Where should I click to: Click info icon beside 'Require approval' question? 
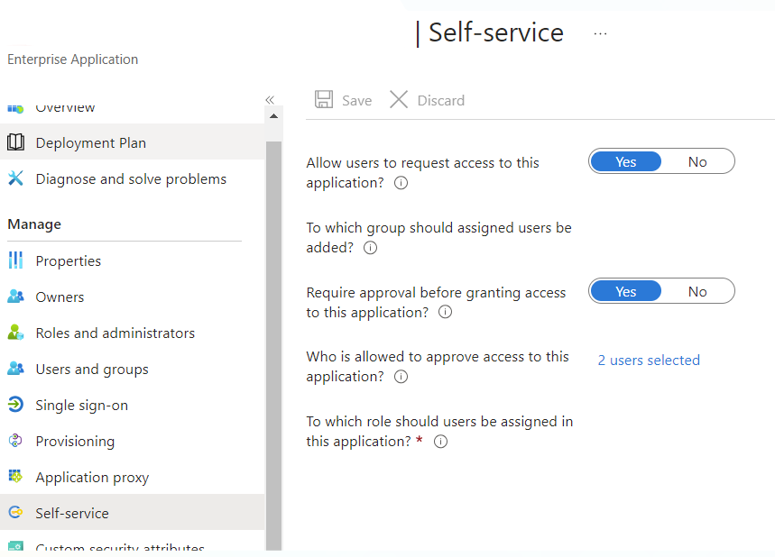(446, 312)
